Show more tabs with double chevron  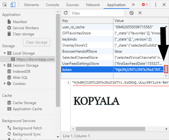(x=133, y=5)
